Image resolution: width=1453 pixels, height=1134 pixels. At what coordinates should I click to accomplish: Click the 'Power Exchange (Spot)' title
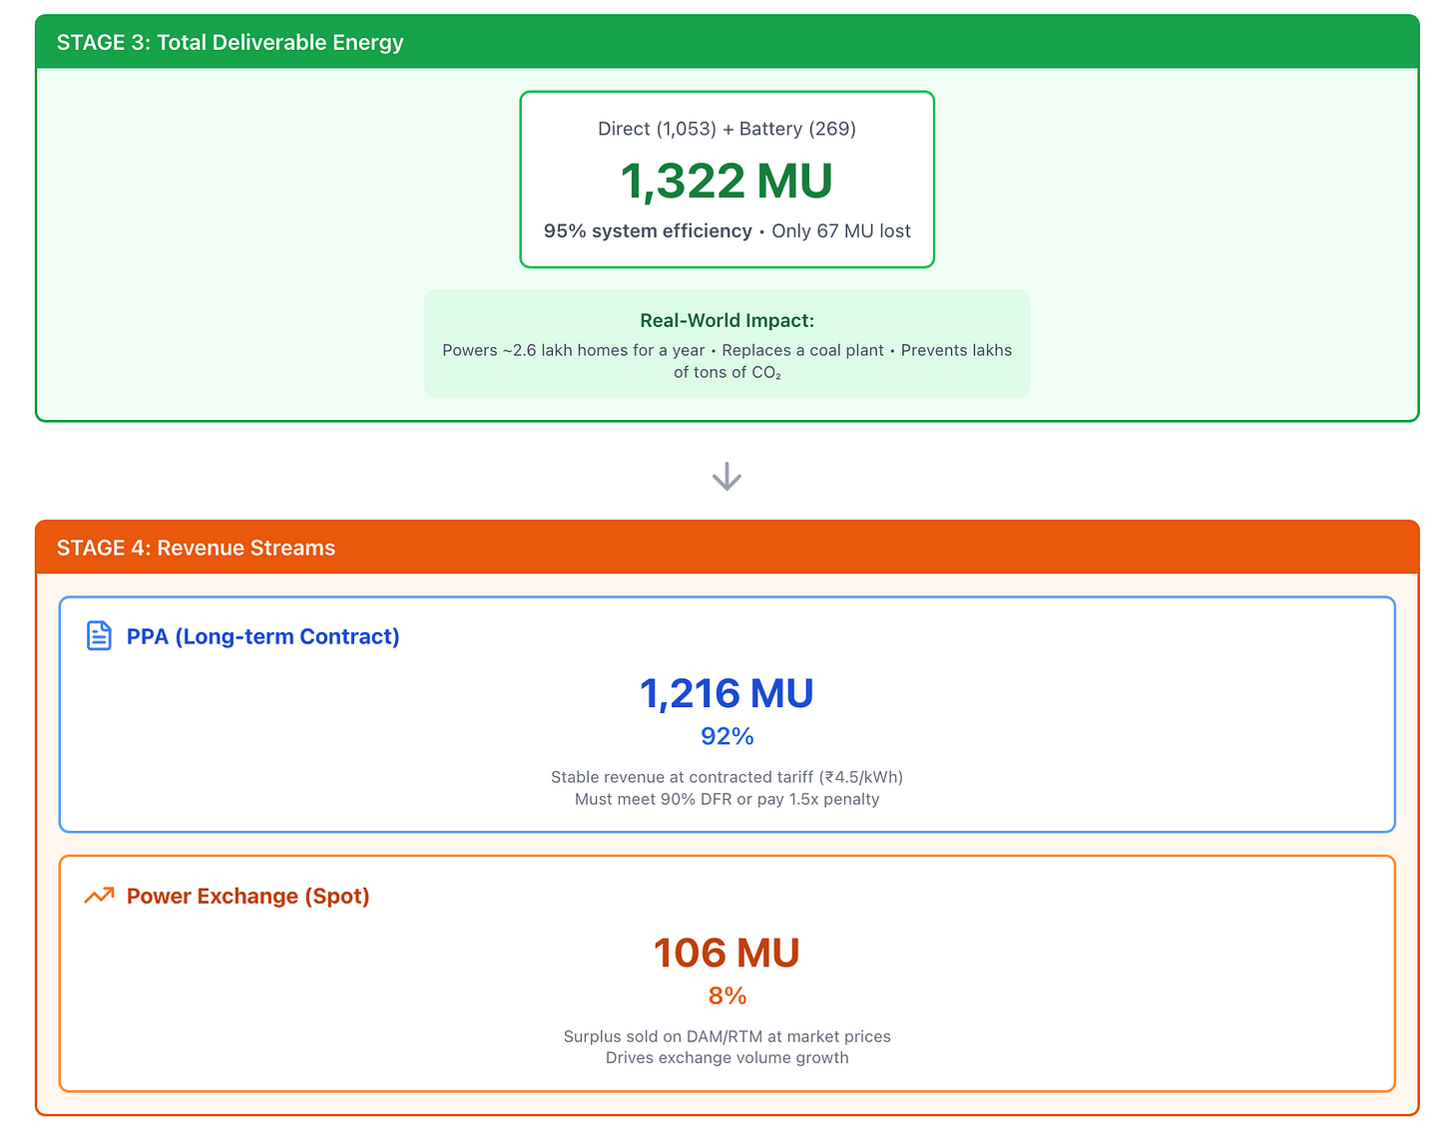point(247,896)
